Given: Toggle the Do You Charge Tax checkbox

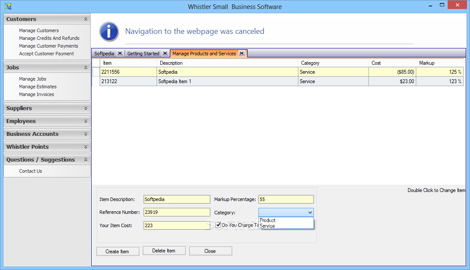Looking at the screenshot, I should tap(218, 225).
